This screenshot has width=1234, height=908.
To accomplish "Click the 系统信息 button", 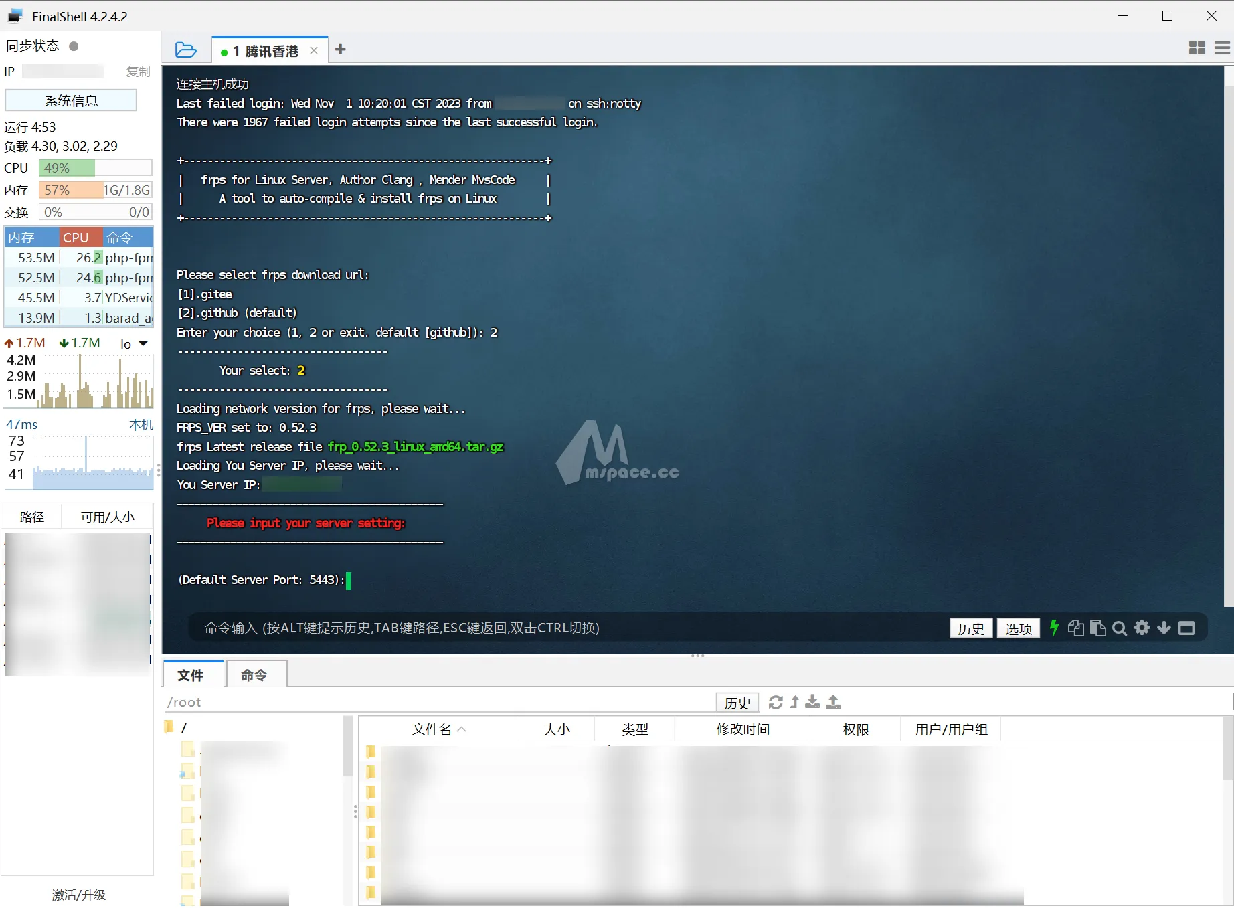I will [71, 100].
